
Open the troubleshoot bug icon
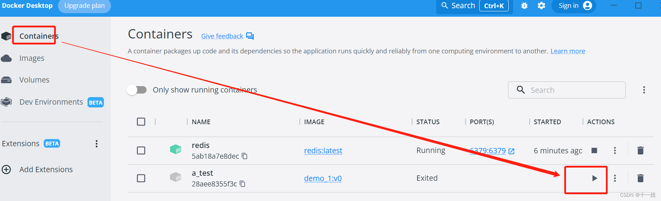coord(524,6)
